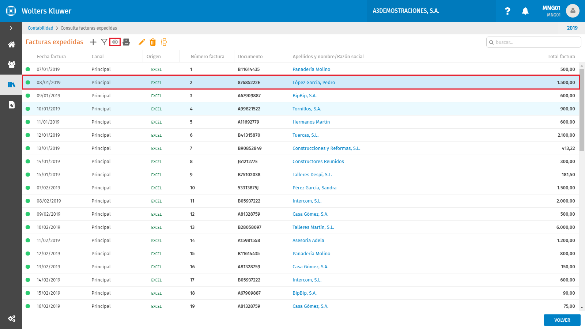Sort by Apellidos y nombre/Razón social header
Screen dimensions: 585x329
click(328, 56)
